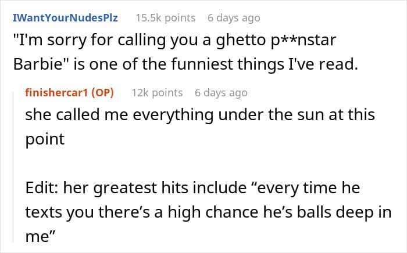Screen dimensions: 407x253
Task: Click the word "Barbie" in the top comment
Action: (37, 65)
